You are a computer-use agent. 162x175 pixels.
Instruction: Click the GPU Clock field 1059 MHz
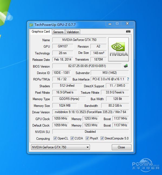pos(60,118)
